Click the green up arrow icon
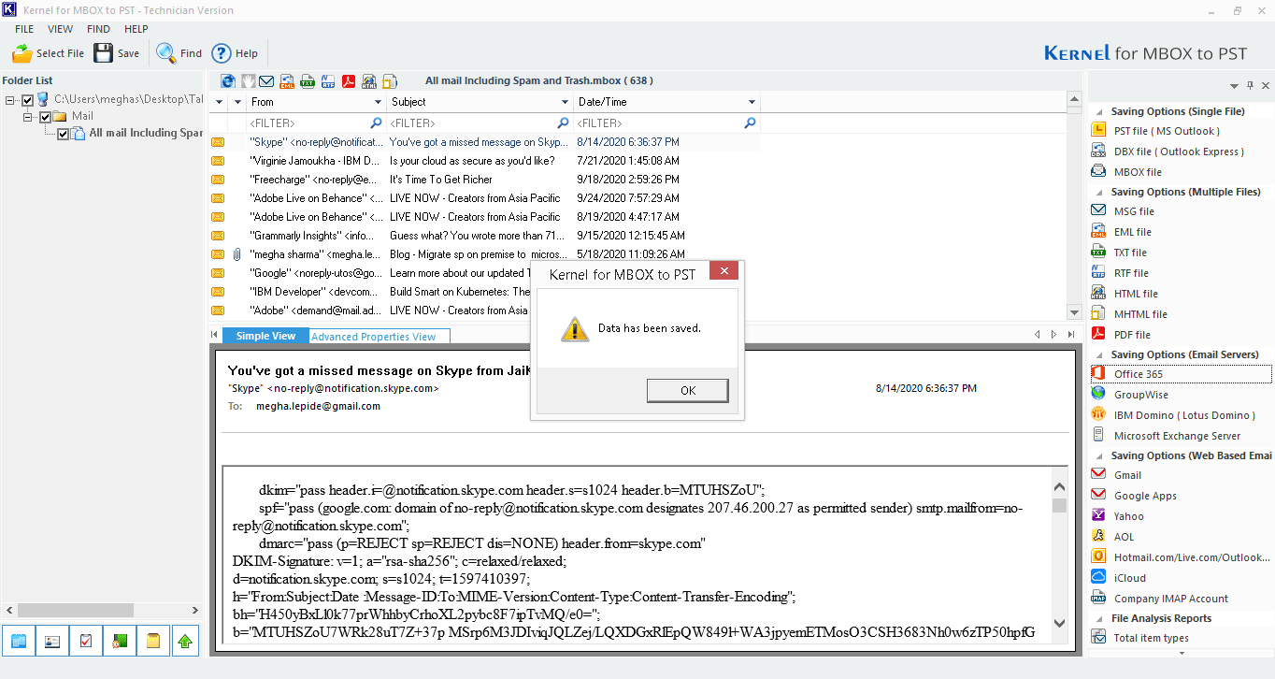Screen dimensions: 1275x679 point(185,641)
